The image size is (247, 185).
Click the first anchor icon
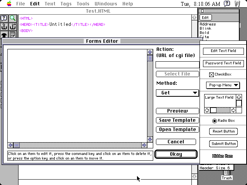click(x=4, y=26)
